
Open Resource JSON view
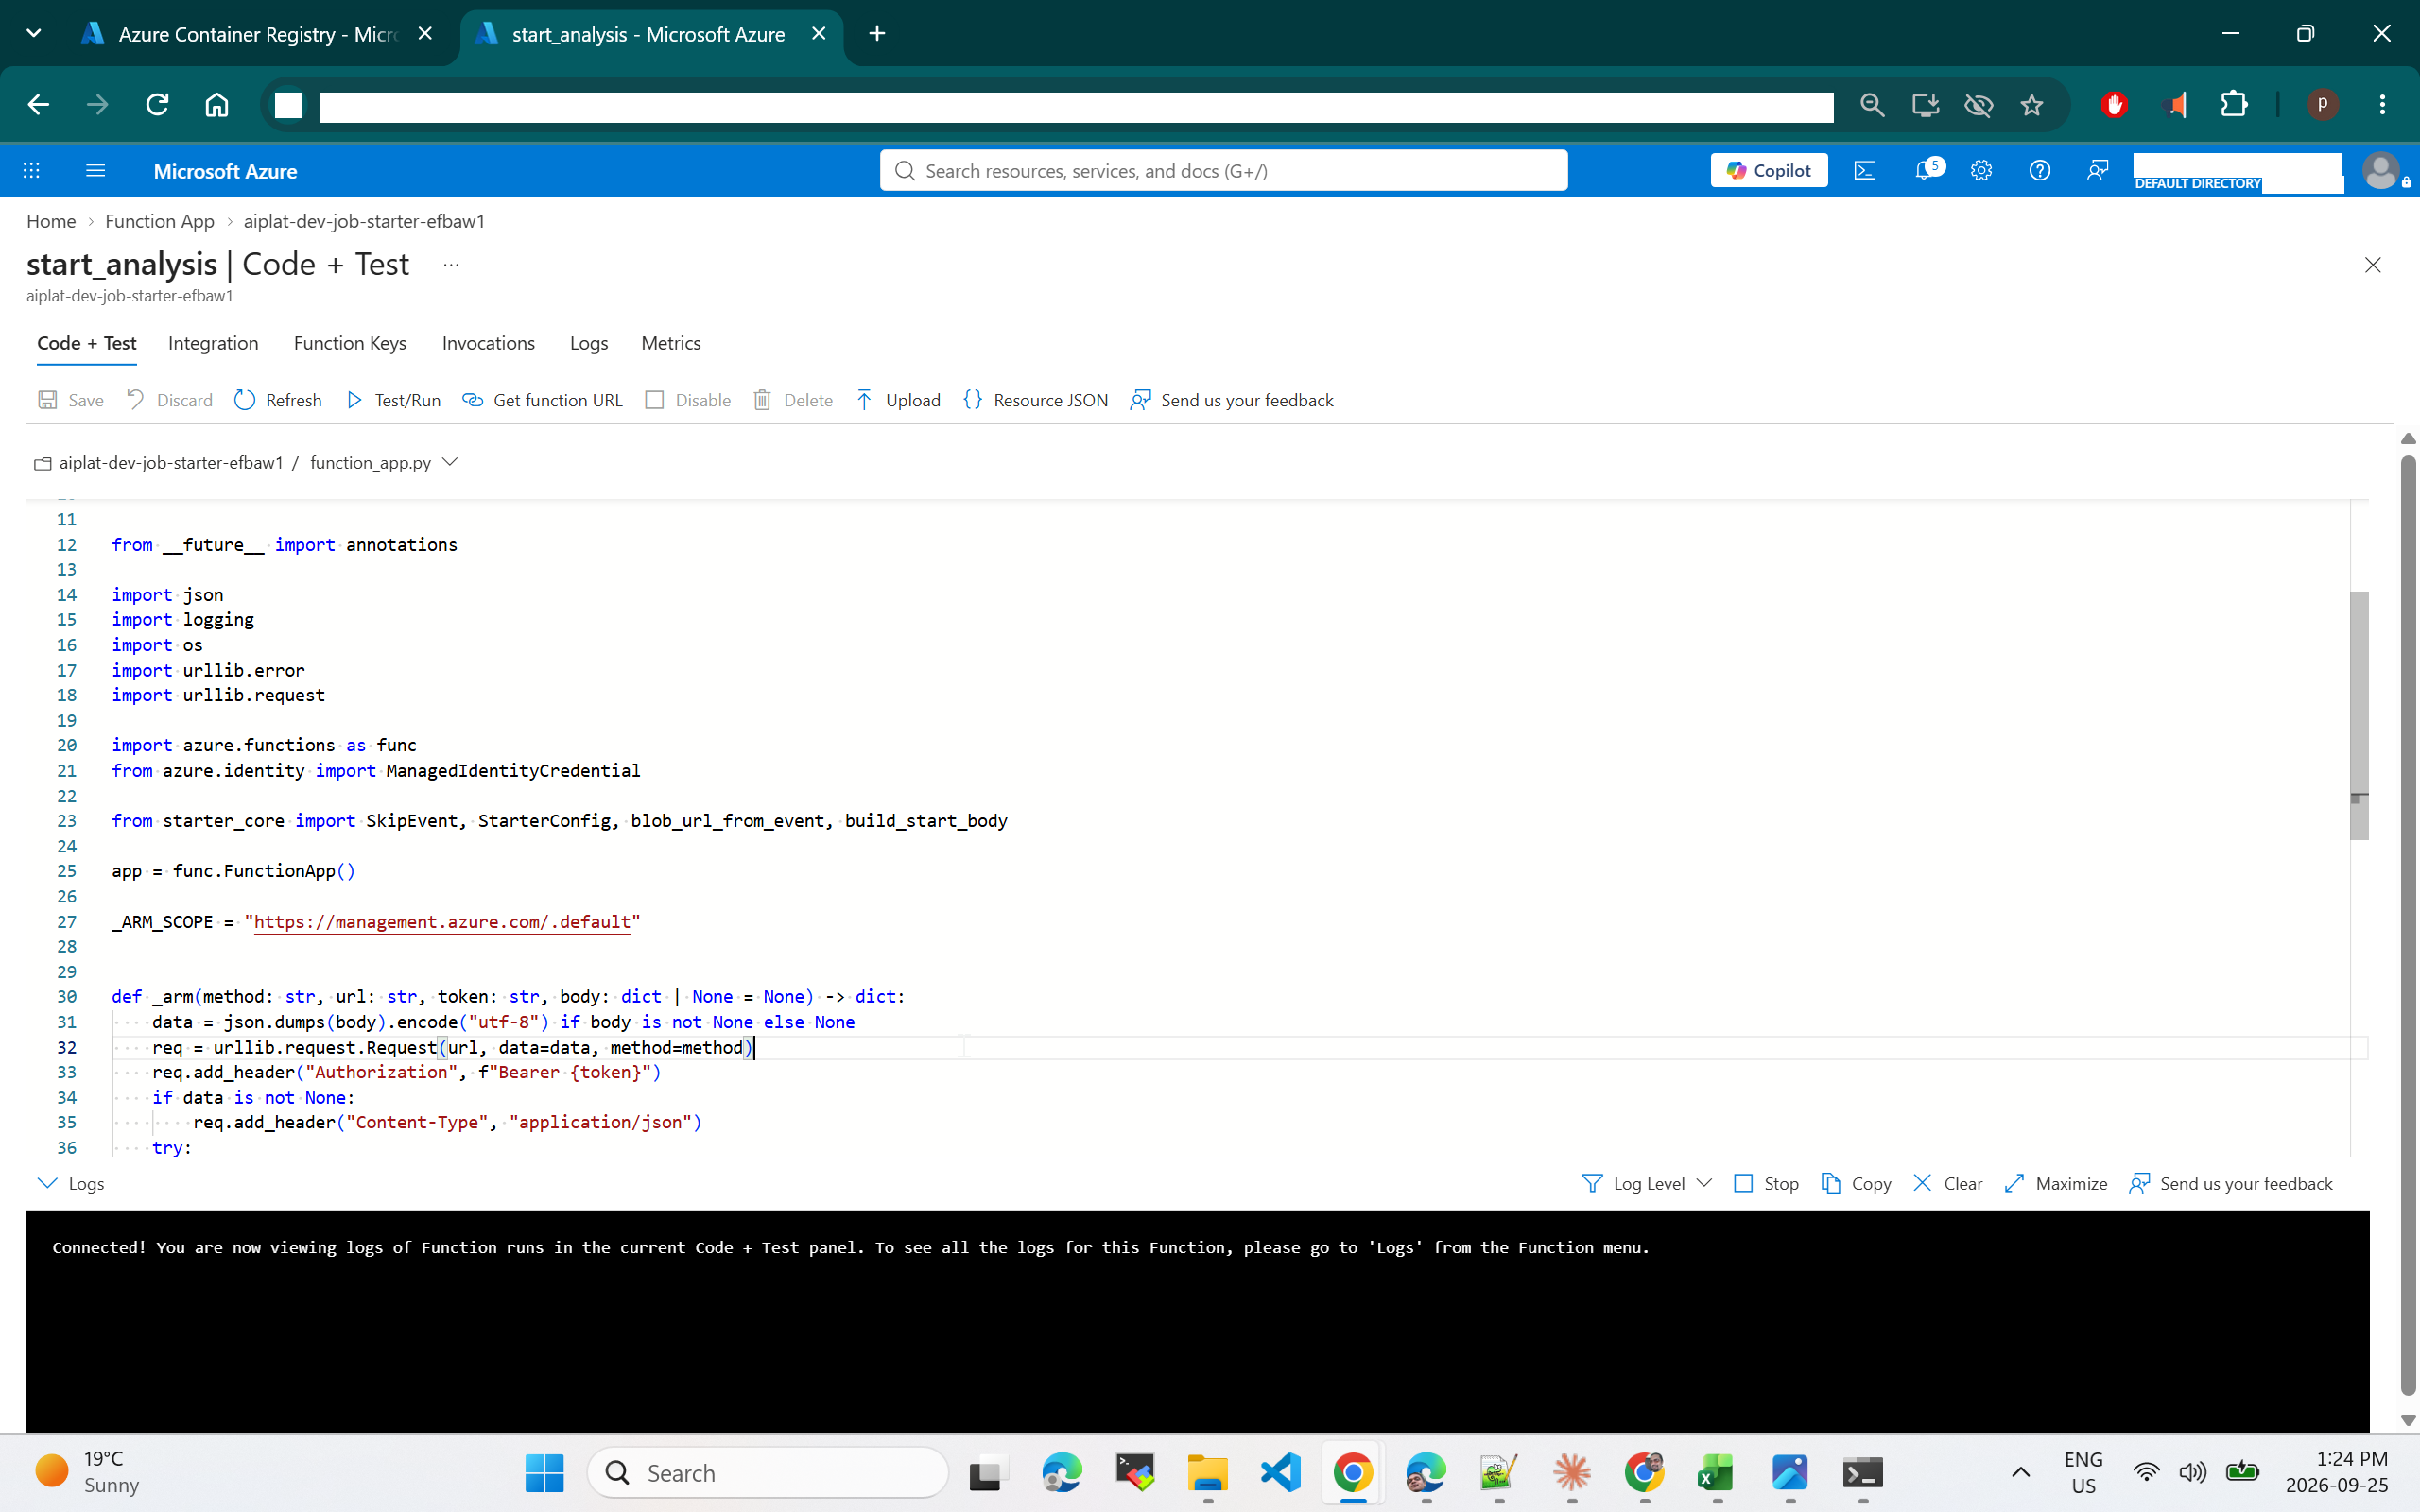coord(1035,400)
